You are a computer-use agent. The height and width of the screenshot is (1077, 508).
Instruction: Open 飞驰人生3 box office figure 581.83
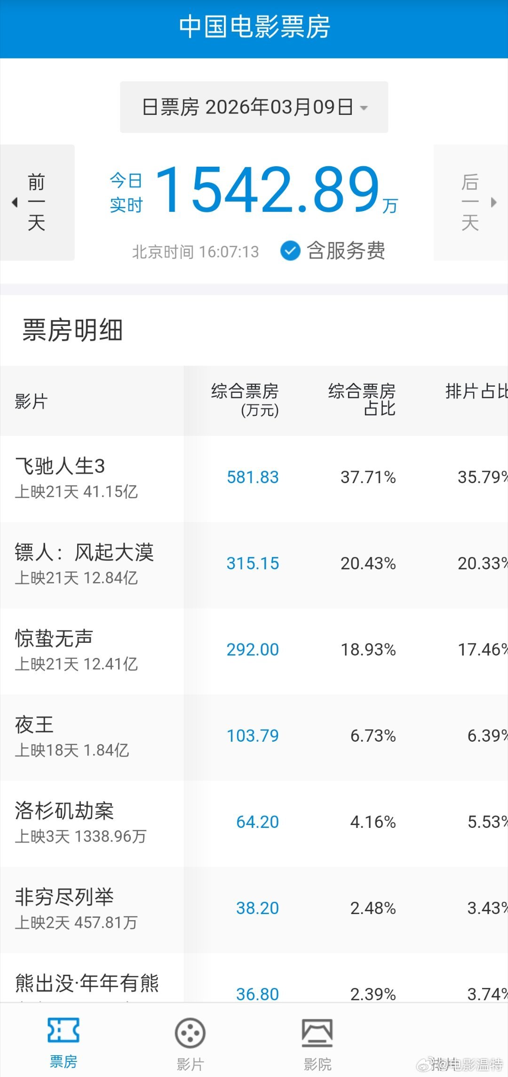(253, 477)
